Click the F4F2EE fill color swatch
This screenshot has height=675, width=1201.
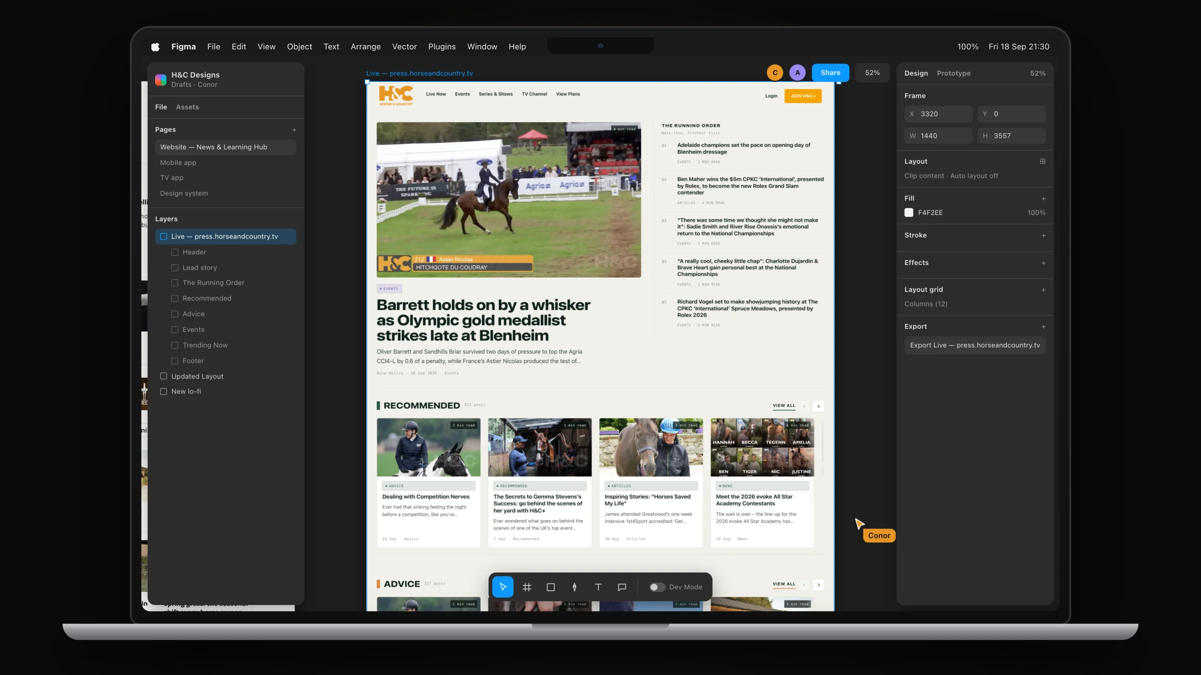click(x=909, y=212)
